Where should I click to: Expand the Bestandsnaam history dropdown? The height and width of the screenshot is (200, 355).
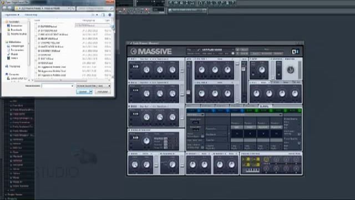[72, 86]
